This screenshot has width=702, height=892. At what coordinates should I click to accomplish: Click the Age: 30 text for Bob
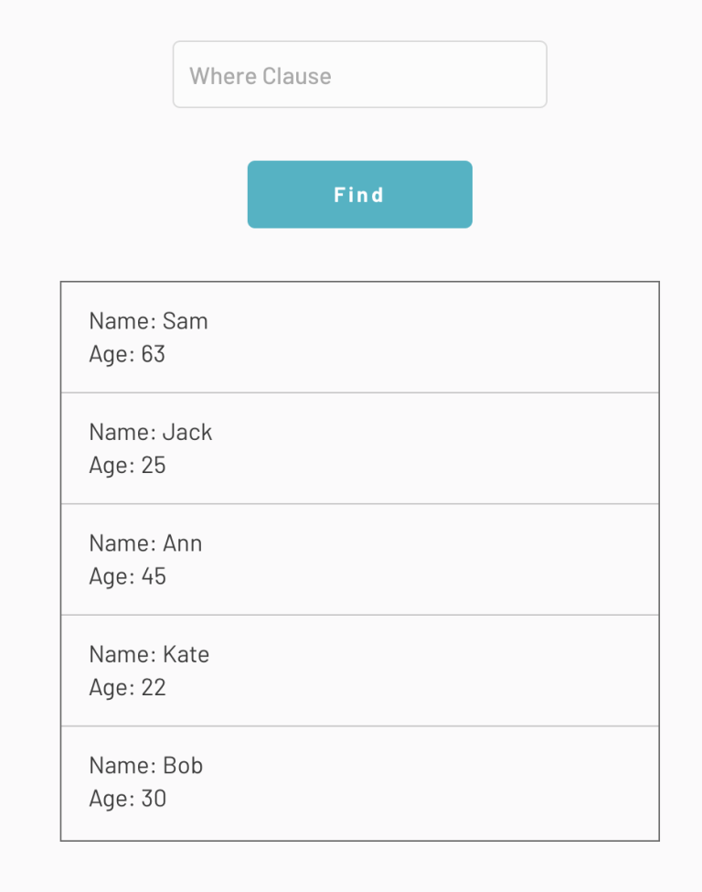[127, 798]
